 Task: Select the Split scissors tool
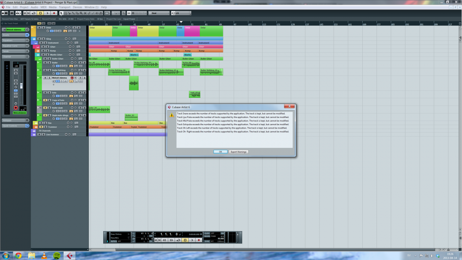(70, 13)
